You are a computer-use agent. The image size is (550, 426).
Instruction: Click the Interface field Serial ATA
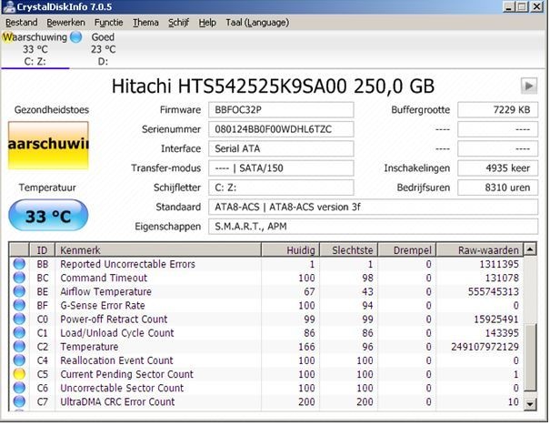click(281, 148)
